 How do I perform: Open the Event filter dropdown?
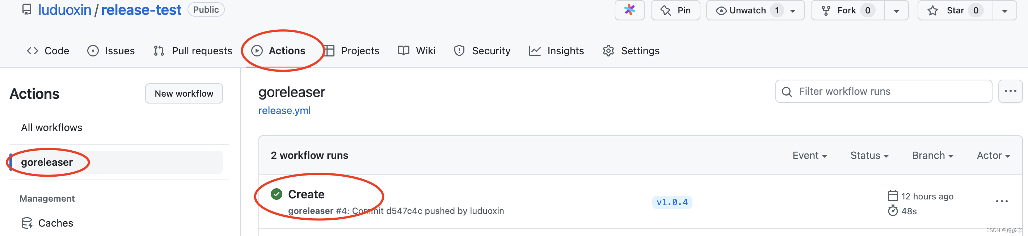click(x=810, y=155)
